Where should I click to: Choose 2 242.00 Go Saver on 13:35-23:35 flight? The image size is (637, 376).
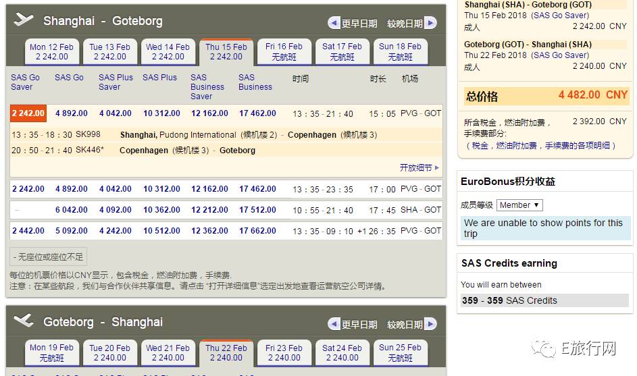click(28, 189)
